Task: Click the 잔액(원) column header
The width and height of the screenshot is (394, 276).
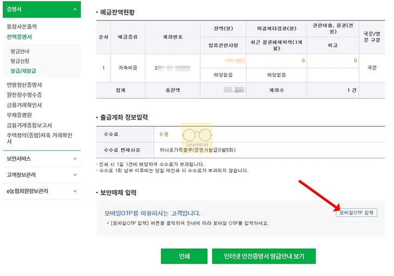Action: (223, 29)
